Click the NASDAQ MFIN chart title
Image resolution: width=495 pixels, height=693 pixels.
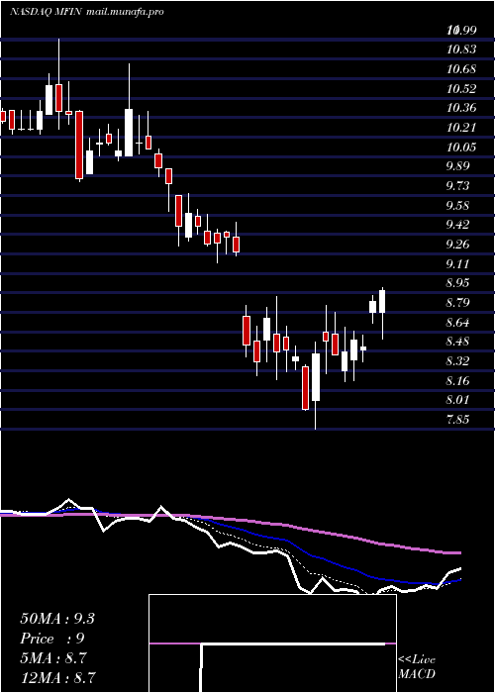point(46,12)
